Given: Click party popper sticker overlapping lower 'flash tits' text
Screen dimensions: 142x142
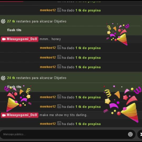Looking at the screenshot, I should pos(18,98).
